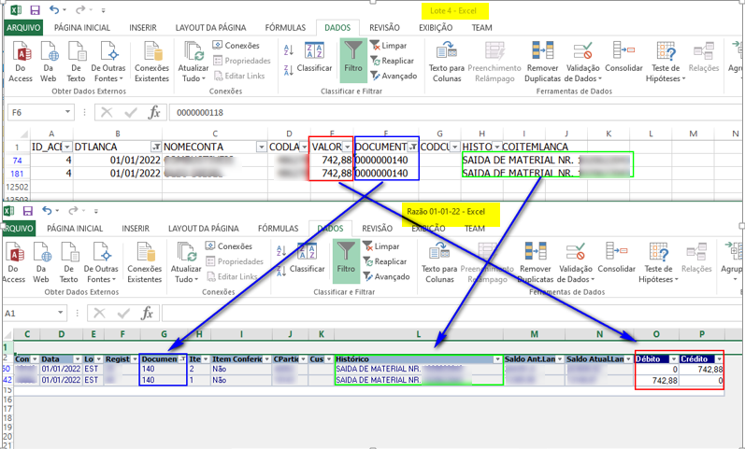
Task: Open Crédito column filter dropdown
Action: pos(719,359)
